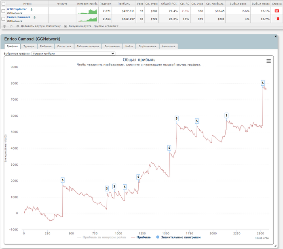
Task: Toggle the select-all checkbox in table header
Action: (3, 4)
